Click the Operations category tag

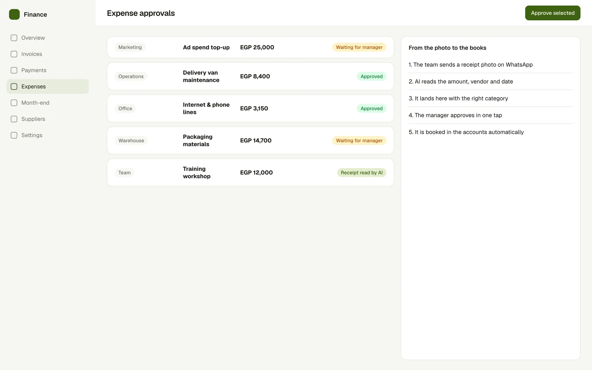coord(131,76)
